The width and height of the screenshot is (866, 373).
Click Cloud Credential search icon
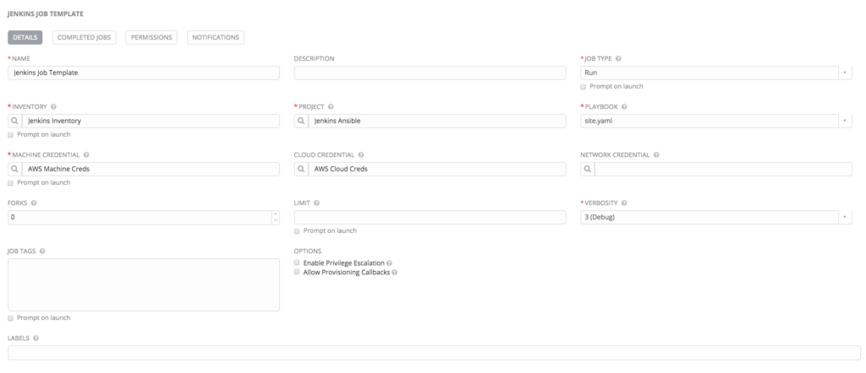(302, 169)
